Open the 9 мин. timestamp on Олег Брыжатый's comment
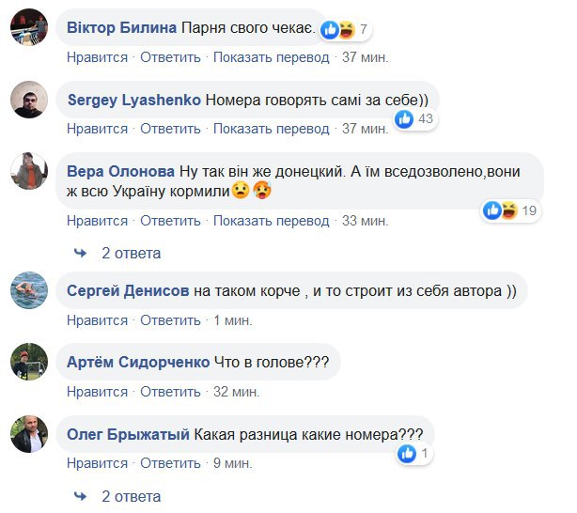This screenshot has width=577, height=513. tap(234, 462)
